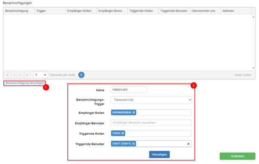Click the Benachrichtigung hinzufügen link
This screenshot has height=164, width=259.
pyautogui.click(x=25, y=83)
